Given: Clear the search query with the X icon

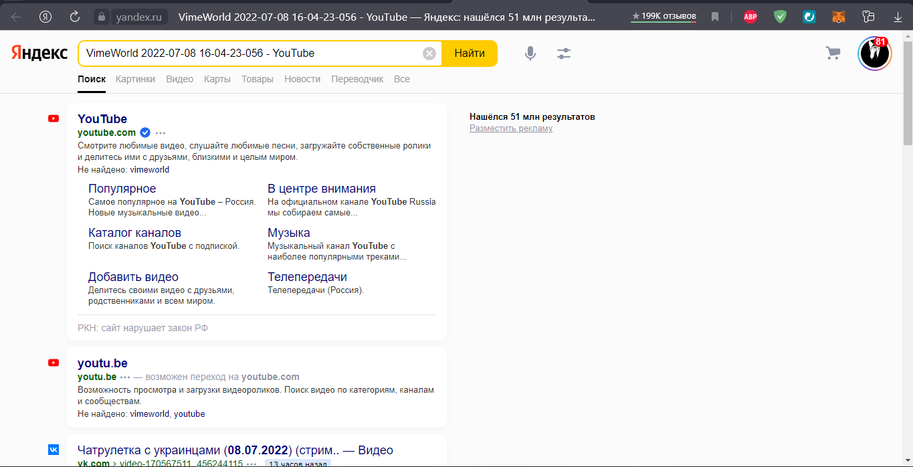Looking at the screenshot, I should (429, 54).
